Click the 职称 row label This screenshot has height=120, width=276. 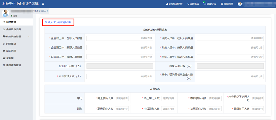coord(80,109)
